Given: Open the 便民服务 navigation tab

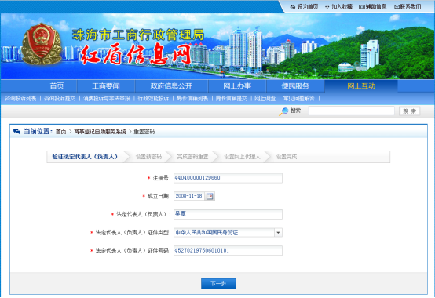Looking at the screenshot, I should point(295,86).
